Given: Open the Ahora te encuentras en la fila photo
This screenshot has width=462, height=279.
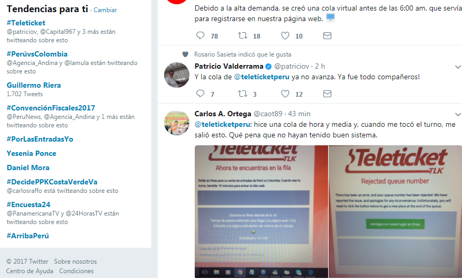Looking at the screenshot, I should tap(261, 211).
